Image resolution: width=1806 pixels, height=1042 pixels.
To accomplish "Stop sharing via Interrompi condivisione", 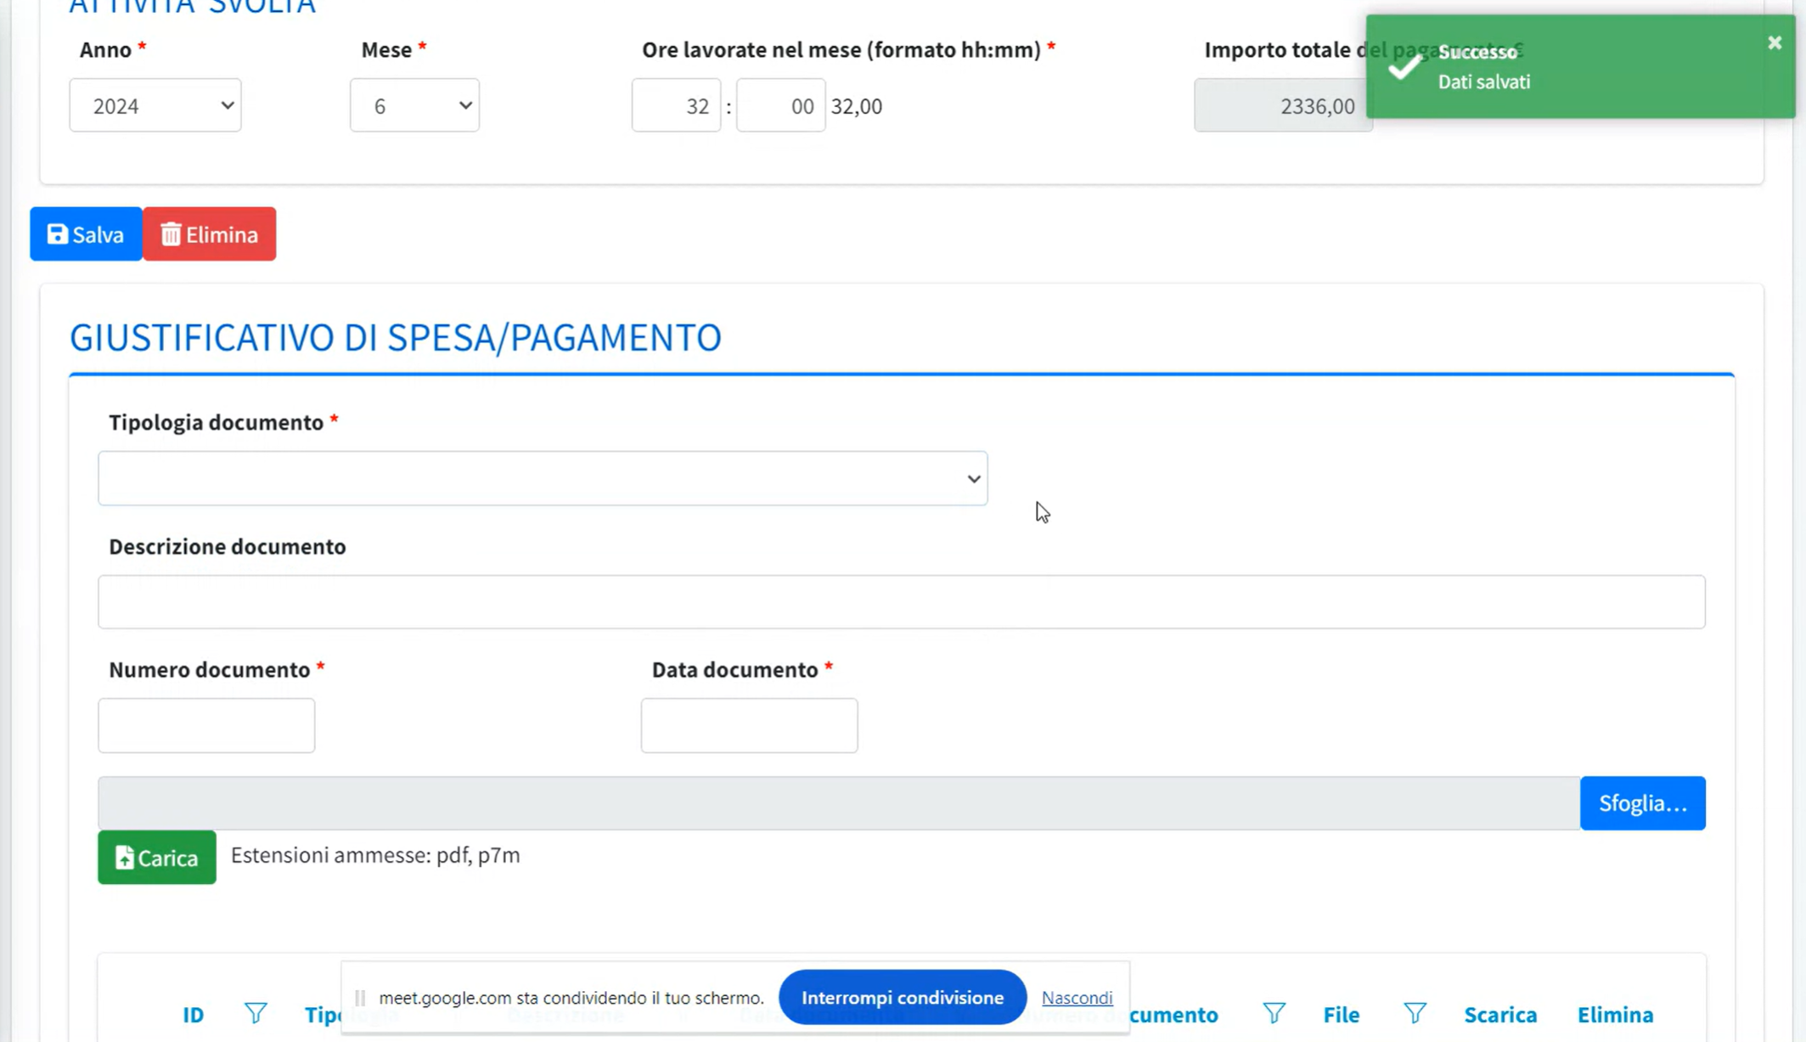I will pyautogui.click(x=903, y=998).
